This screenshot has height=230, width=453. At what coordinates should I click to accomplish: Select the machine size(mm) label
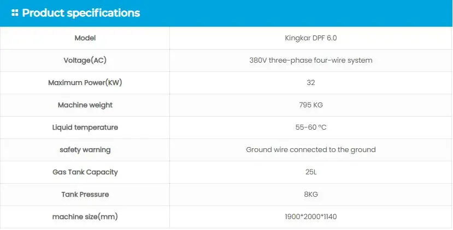point(85,217)
